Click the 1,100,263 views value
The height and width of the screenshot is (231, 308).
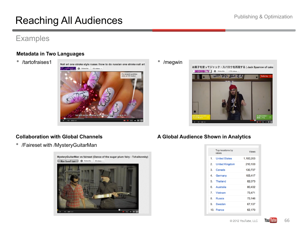tap(249, 158)
